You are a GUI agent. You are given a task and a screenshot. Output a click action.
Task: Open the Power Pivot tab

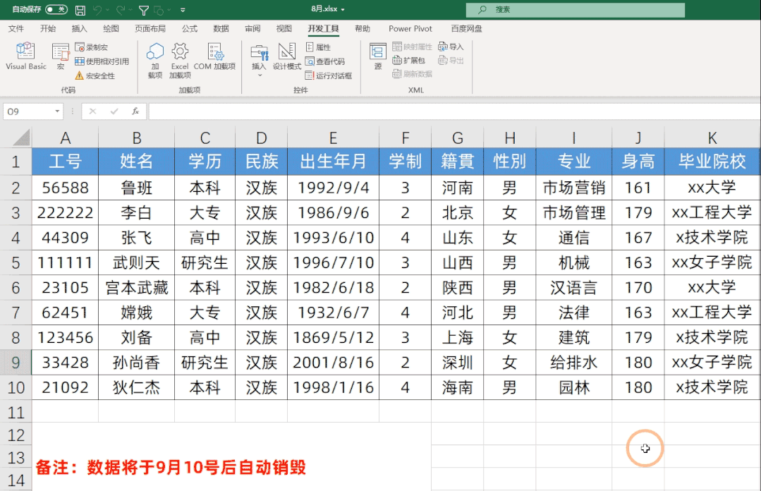click(410, 29)
